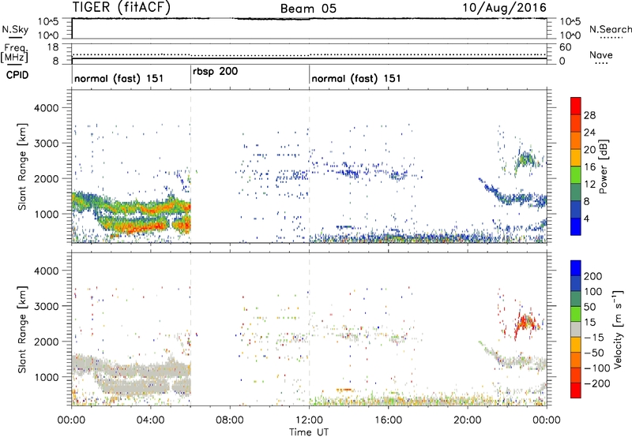The width and height of the screenshot is (632, 437).
Task: Click the 12:00 time axis label
Action: tap(309, 420)
